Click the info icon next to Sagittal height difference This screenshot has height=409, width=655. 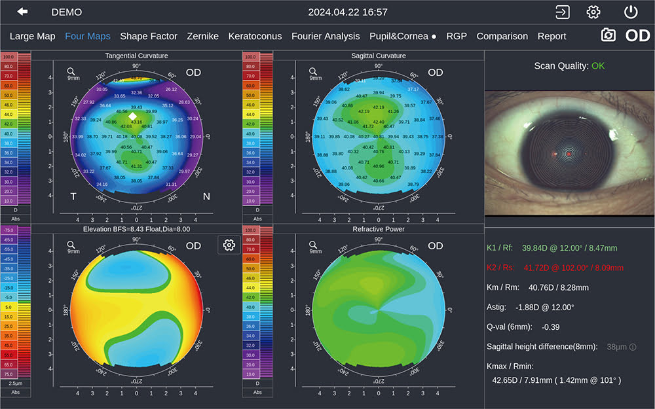pos(633,347)
